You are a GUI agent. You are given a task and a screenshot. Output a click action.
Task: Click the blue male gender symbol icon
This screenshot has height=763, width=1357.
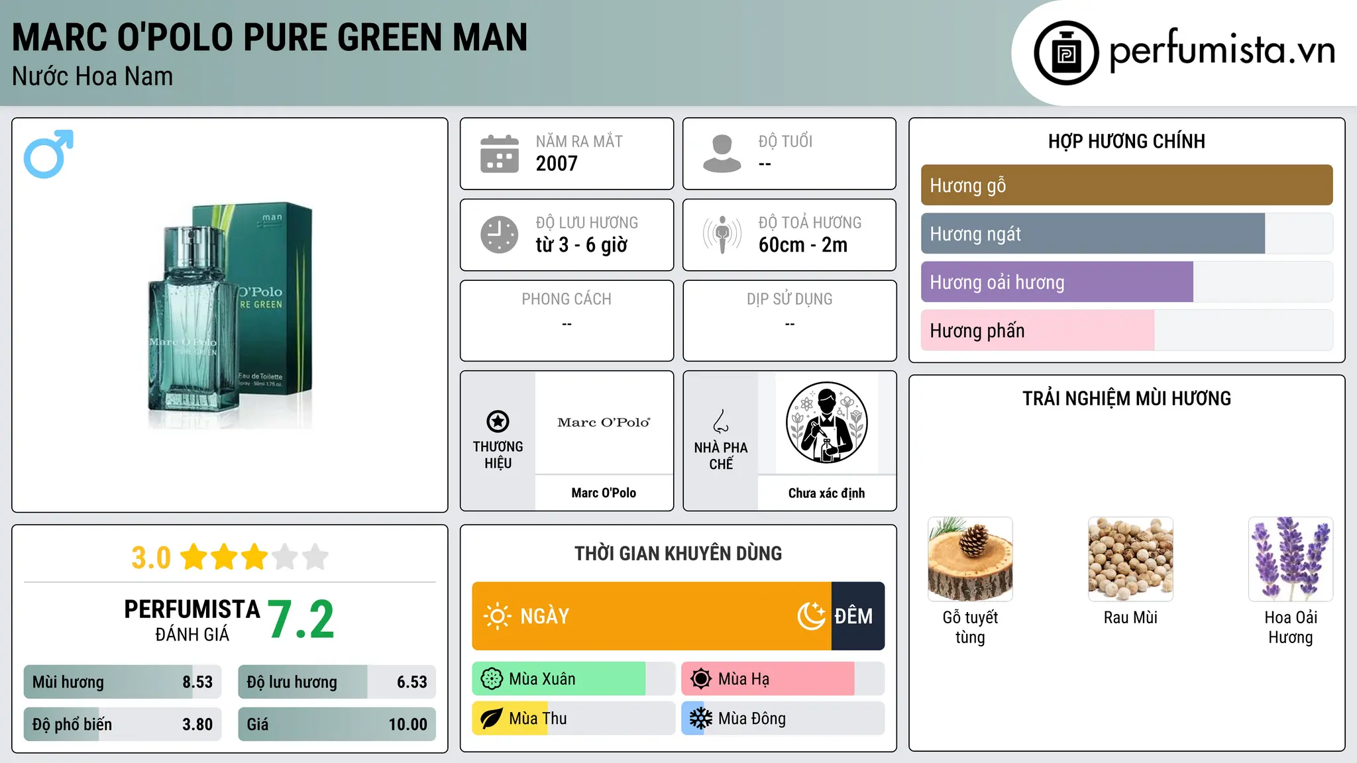click(x=48, y=154)
